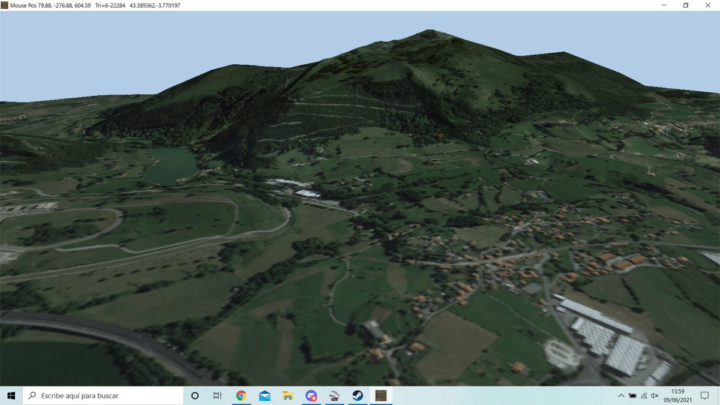Image resolution: width=720 pixels, height=405 pixels.
Task: Open File Explorer from the taskbar
Action: click(287, 395)
